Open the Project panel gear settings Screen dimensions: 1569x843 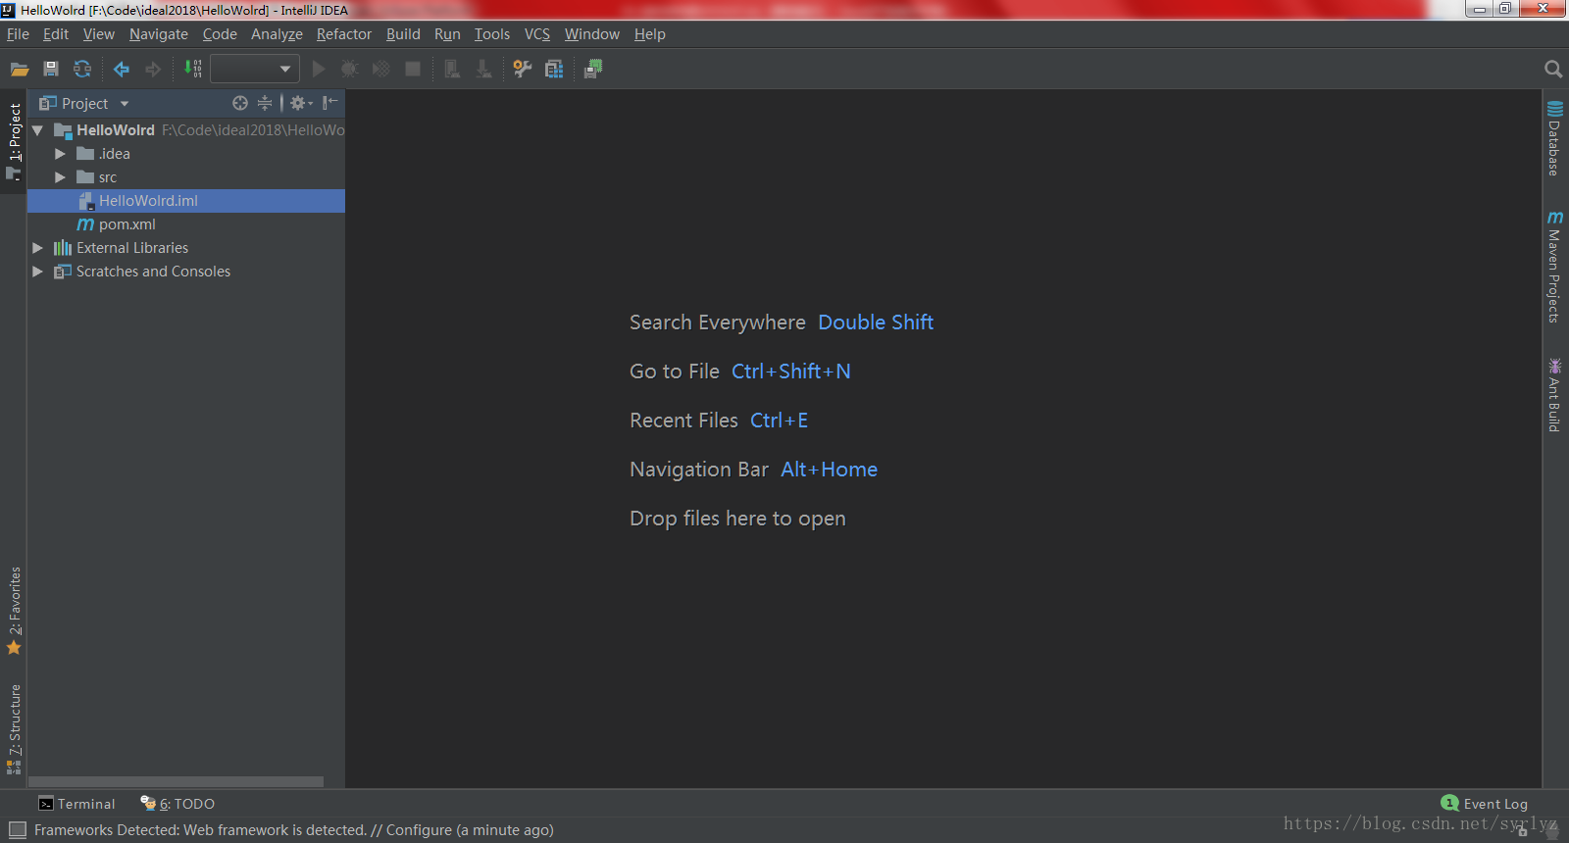[x=301, y=103]
